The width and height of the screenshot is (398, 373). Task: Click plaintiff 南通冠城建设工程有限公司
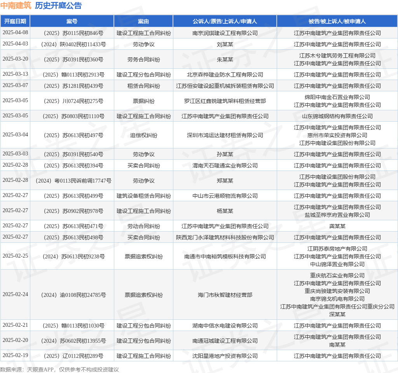(x=225, y=341)
